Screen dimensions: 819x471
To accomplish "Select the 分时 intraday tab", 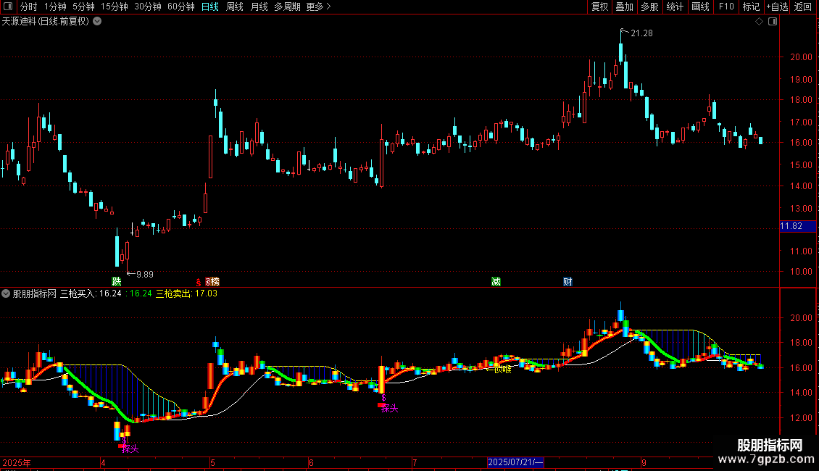I will tap(29, 7).
